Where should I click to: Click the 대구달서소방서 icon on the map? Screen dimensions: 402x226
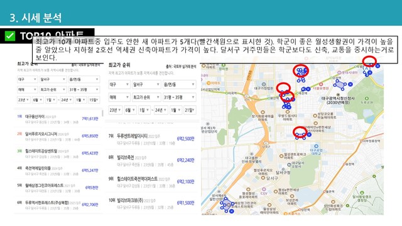pyautogui.click(x=289, y=164)
